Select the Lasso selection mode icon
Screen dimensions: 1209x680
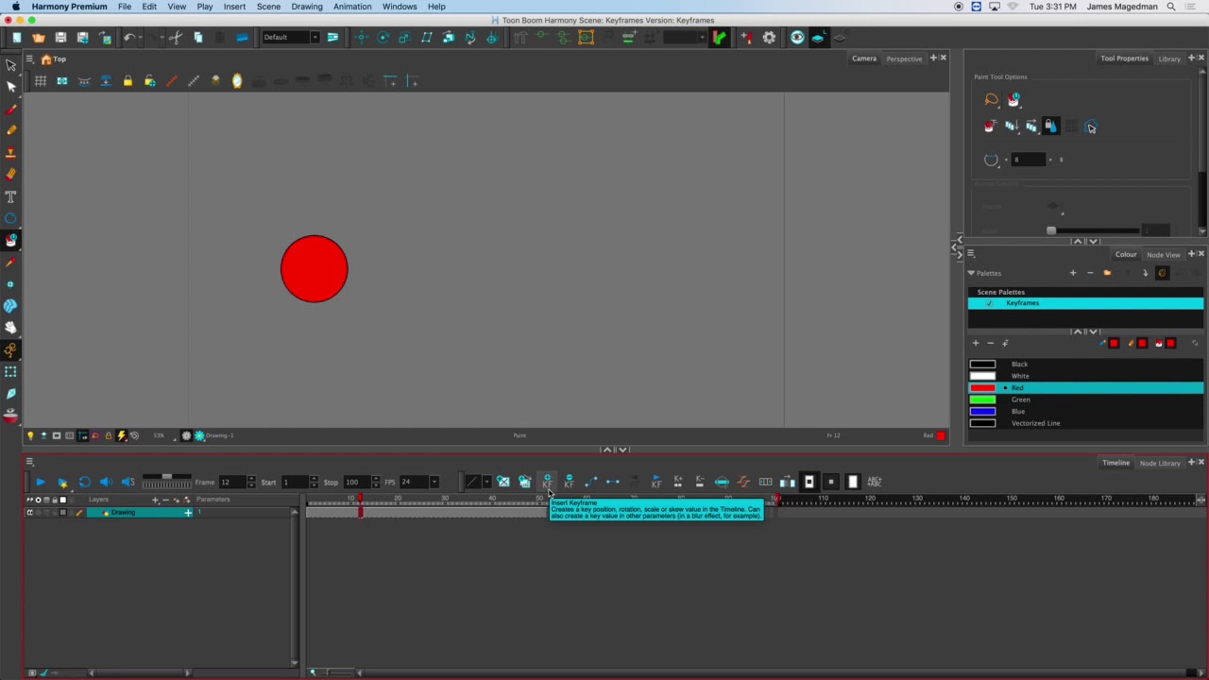(x=991, y=99)
